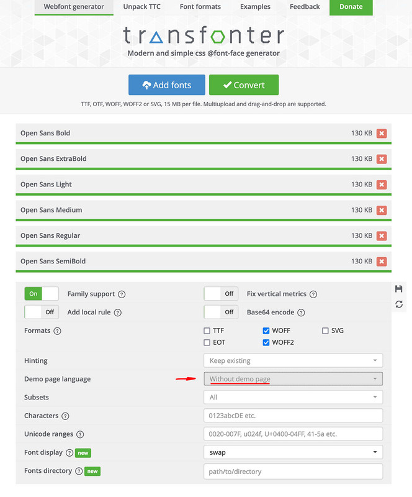
Task: Remove Open Sans Regular font
Action: [382, 236]
